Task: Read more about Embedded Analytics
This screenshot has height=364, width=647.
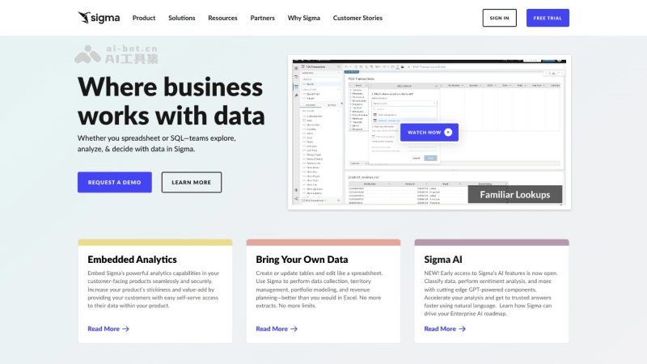Action: 108,328
